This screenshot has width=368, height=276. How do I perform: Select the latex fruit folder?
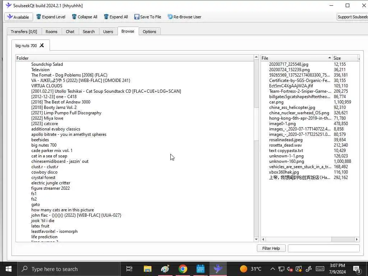pos(40,226)
